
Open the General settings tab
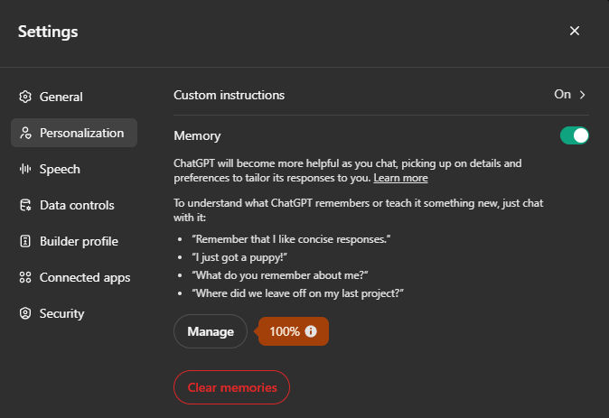(74, 97)
